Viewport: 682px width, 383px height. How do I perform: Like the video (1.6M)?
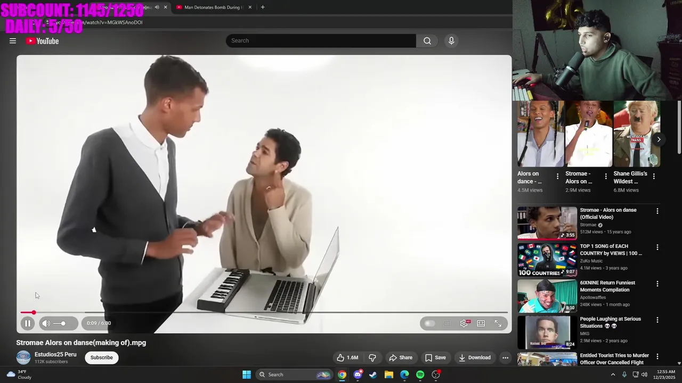tap(347, 357)
